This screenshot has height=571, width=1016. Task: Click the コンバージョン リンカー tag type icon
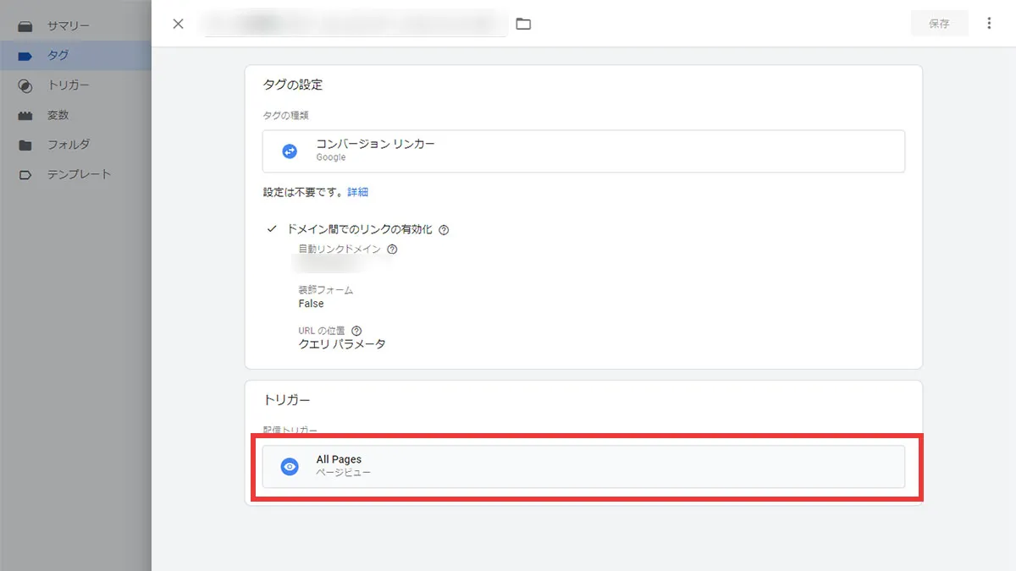click(x=289, y=150)
